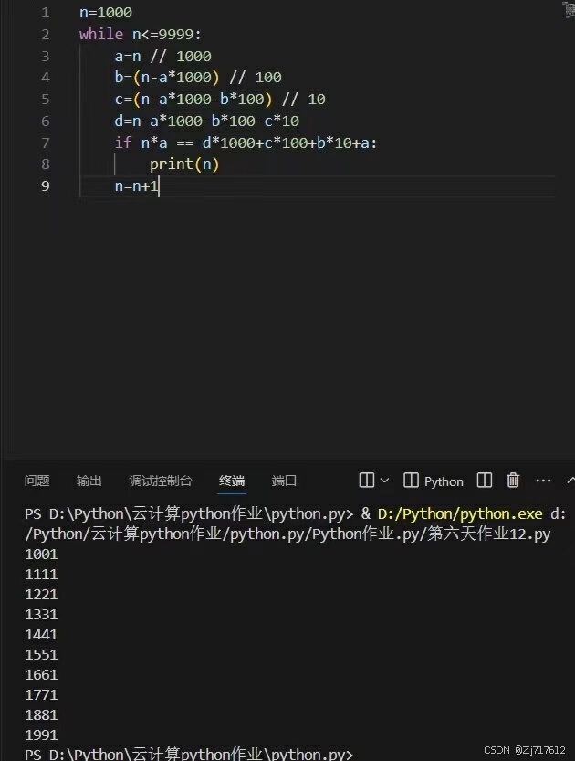Open the 端口 tab
Screen dimensions: 575x761
[284, 481]
